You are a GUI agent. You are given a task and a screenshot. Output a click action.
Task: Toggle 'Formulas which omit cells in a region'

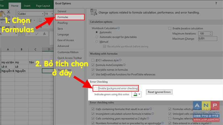[x=170, y=109]
